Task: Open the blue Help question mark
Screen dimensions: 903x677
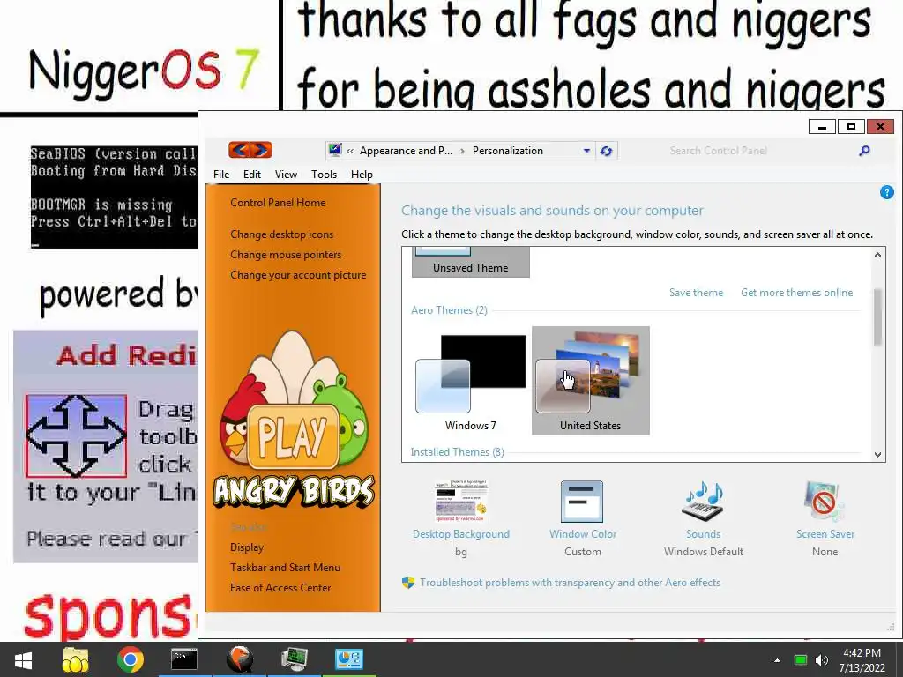Action: pyautogui.click(x=887, y=192)
